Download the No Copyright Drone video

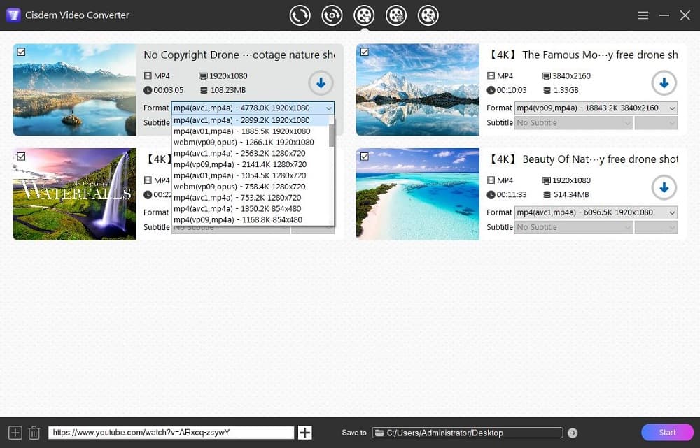point(321,83)
